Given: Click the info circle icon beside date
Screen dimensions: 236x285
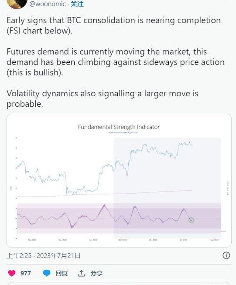Looking at the screenshot, I should click(x=226, y=255).
